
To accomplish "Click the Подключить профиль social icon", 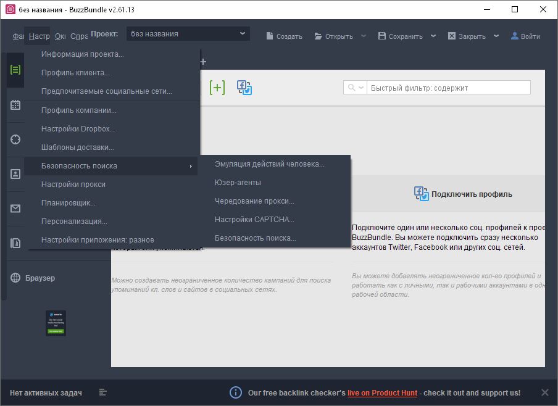I will (x=422, y=194).
